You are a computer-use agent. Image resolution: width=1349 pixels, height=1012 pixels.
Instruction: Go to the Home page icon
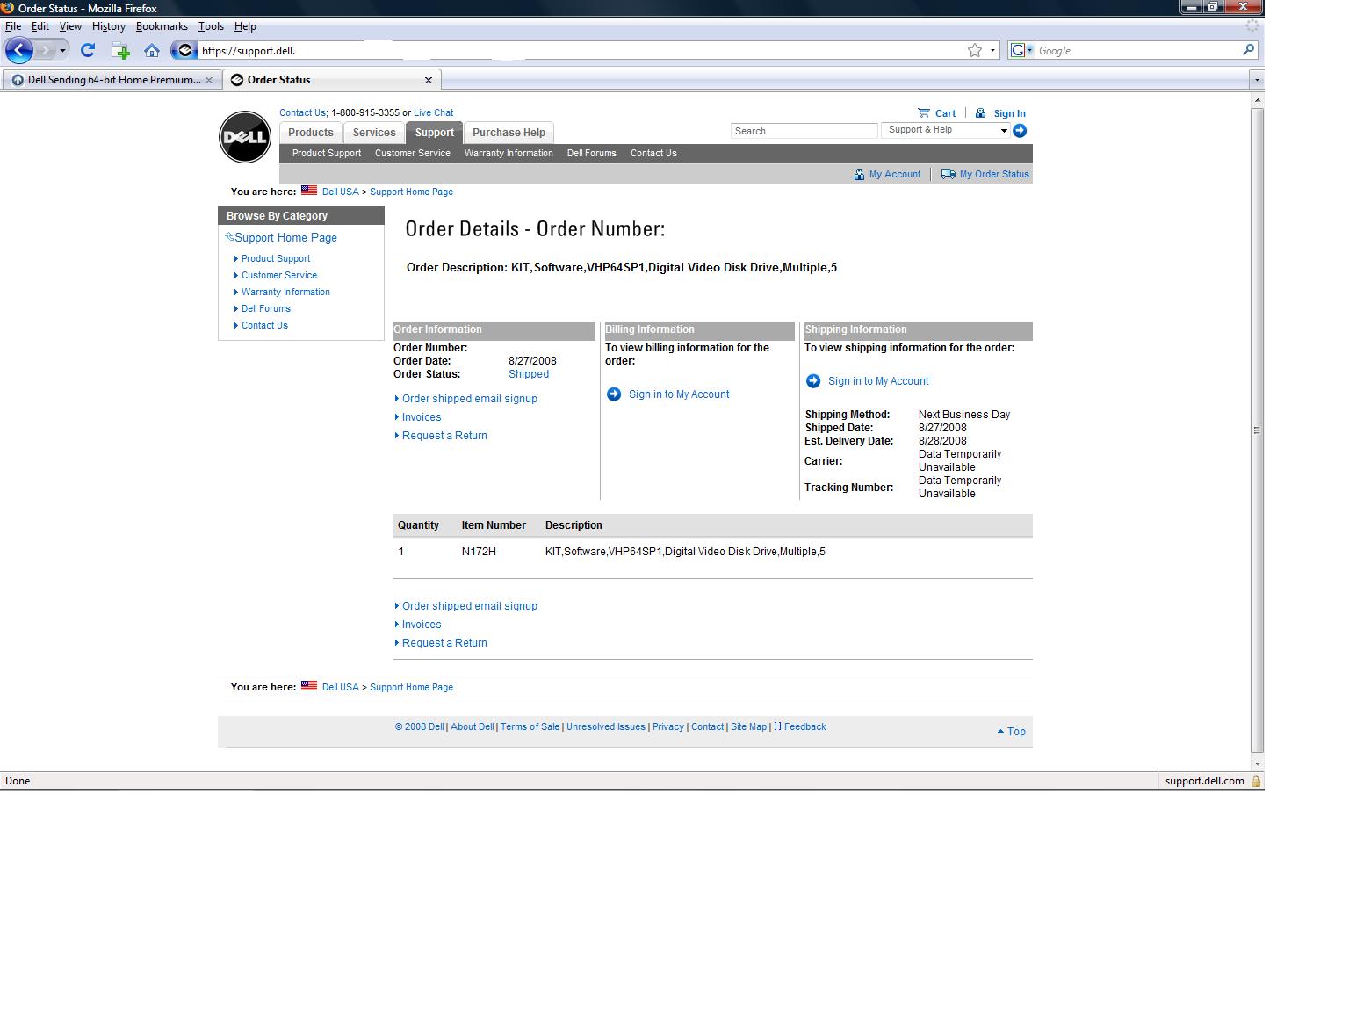coord(152,51)
